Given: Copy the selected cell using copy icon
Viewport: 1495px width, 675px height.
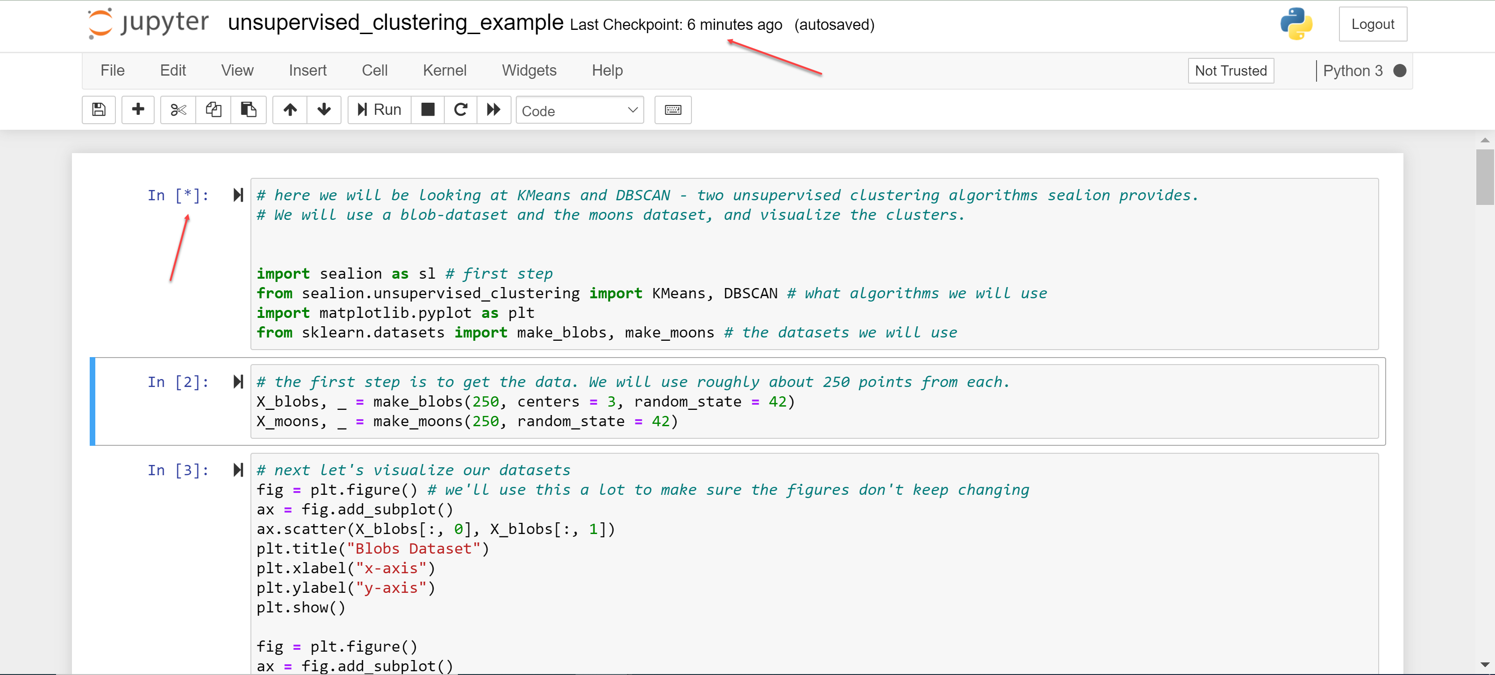Looking at the screenshot, I should click(213, 110).
